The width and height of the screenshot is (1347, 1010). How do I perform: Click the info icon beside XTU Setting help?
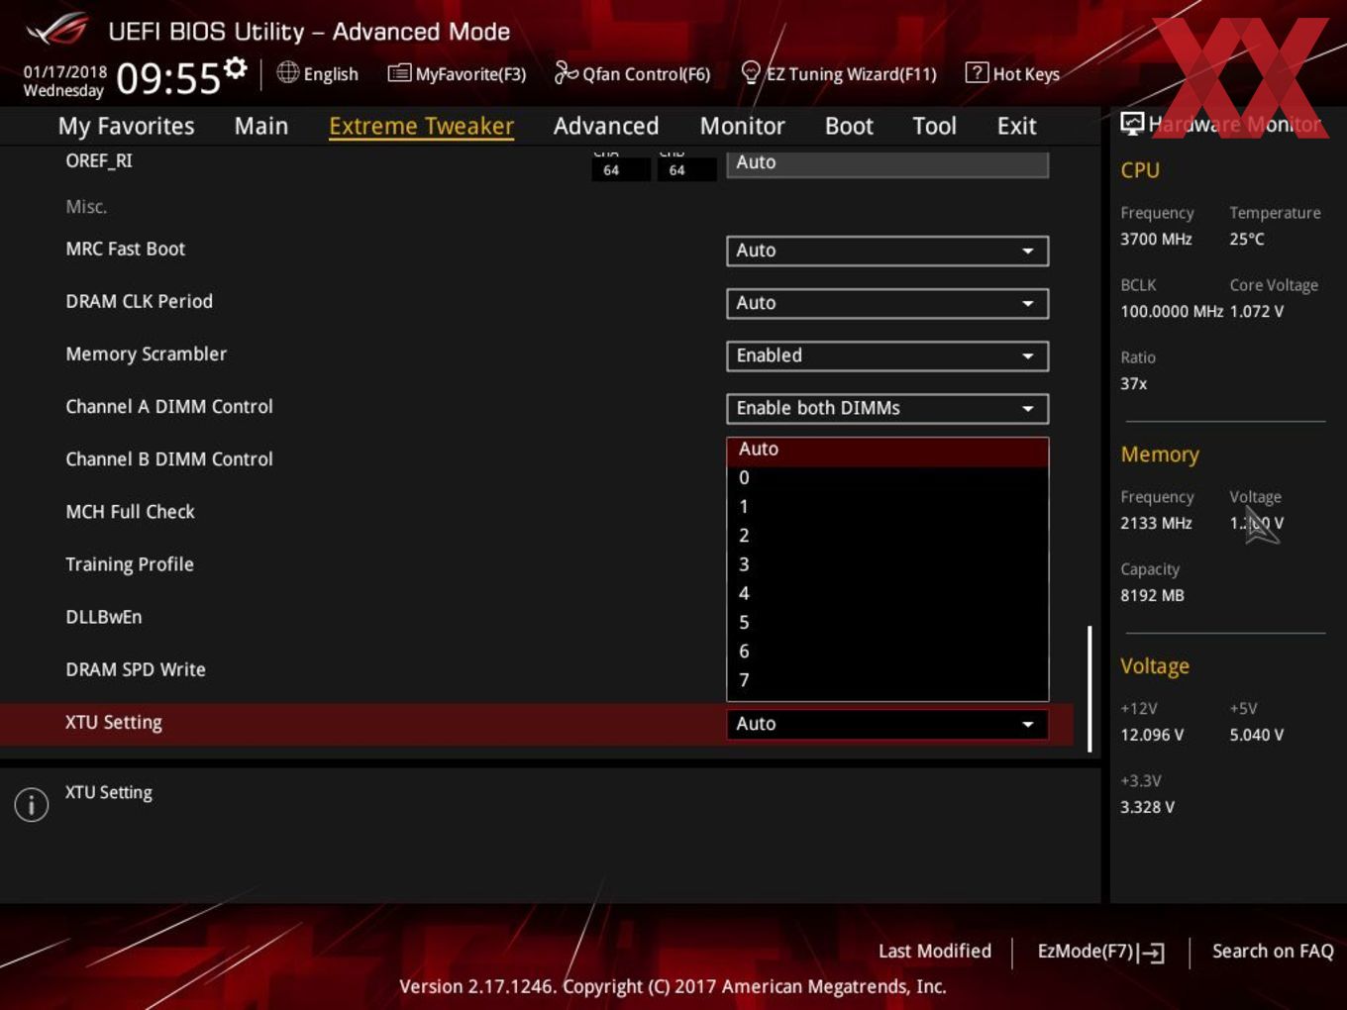coord(32,804)
